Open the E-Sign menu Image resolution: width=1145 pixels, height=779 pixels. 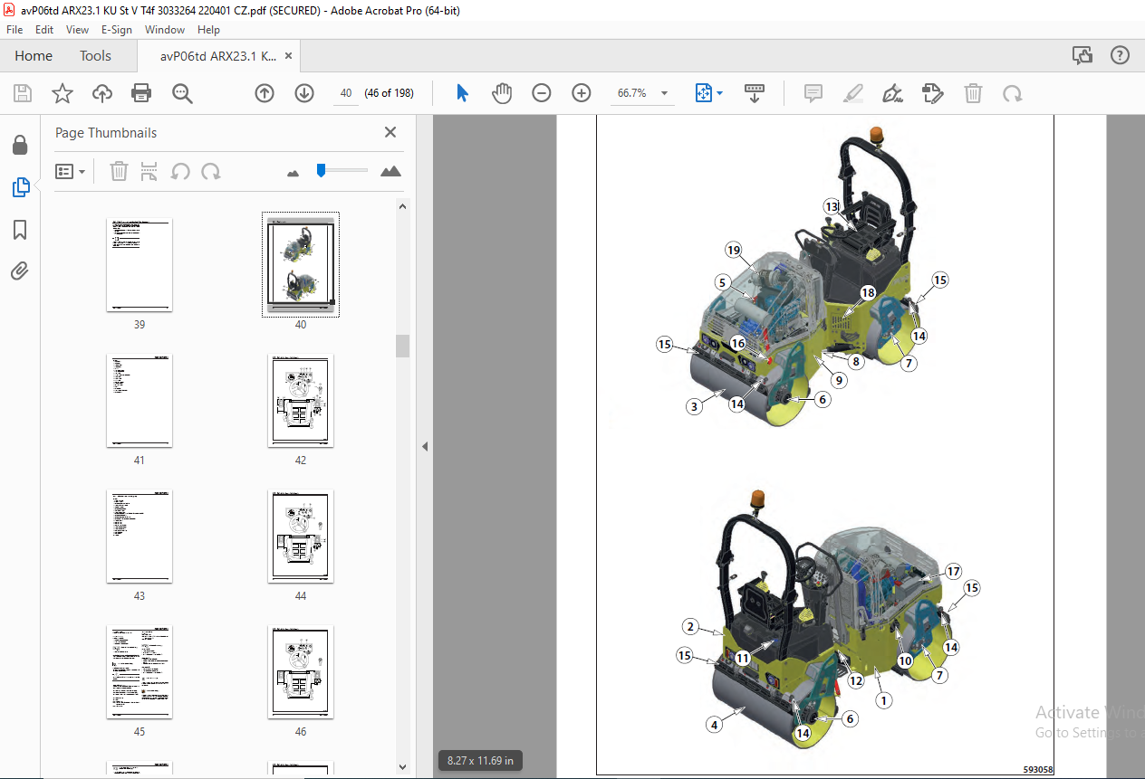click(x=117, y=30)
